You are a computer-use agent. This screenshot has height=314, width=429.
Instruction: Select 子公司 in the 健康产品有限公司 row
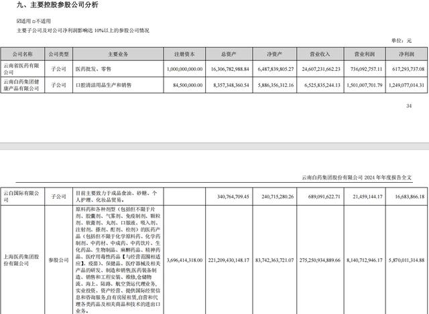[58, 85]
